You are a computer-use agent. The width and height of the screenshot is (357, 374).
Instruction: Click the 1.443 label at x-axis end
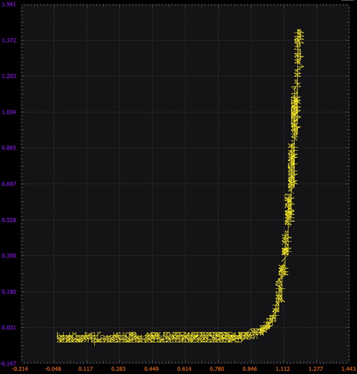(x=349, y=369)
